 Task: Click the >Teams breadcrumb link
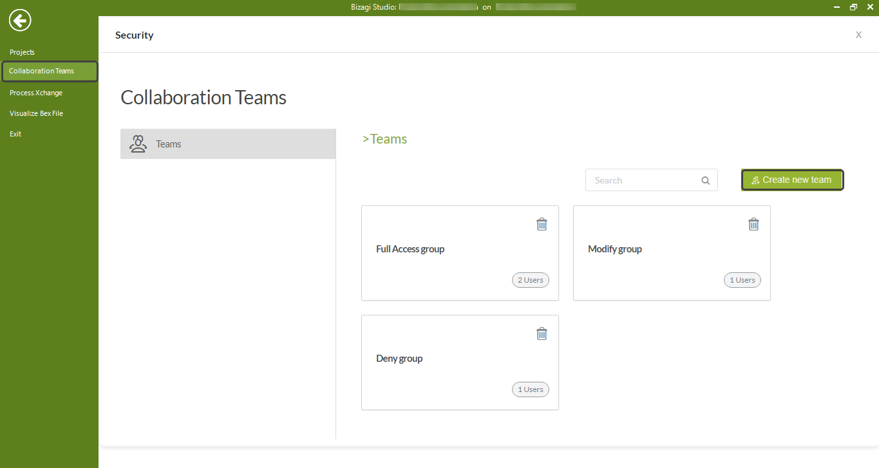(x=385, y=139)
